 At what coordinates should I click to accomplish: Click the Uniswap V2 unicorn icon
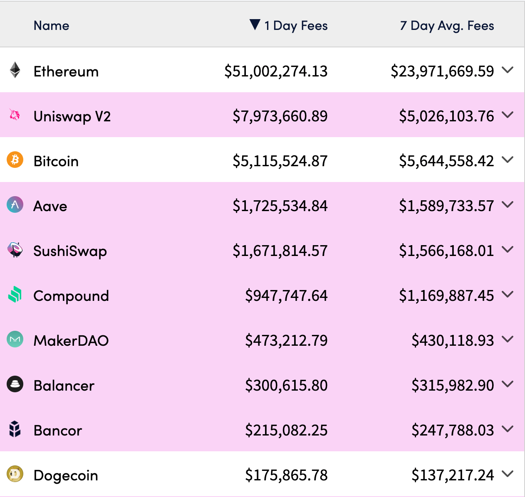[15, 114]
